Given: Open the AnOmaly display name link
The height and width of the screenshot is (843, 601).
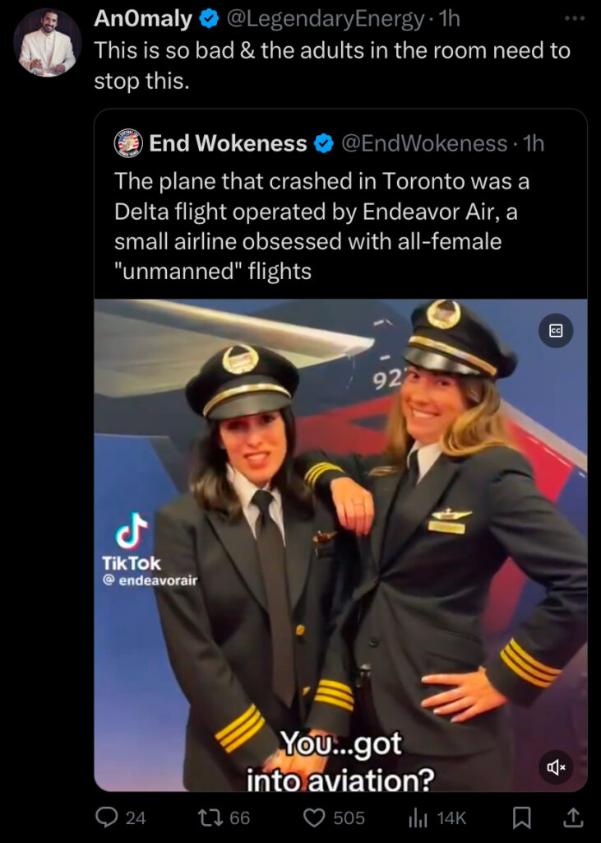Looking at the screenshot, I should pyautogui.click(x=143, y=19).
